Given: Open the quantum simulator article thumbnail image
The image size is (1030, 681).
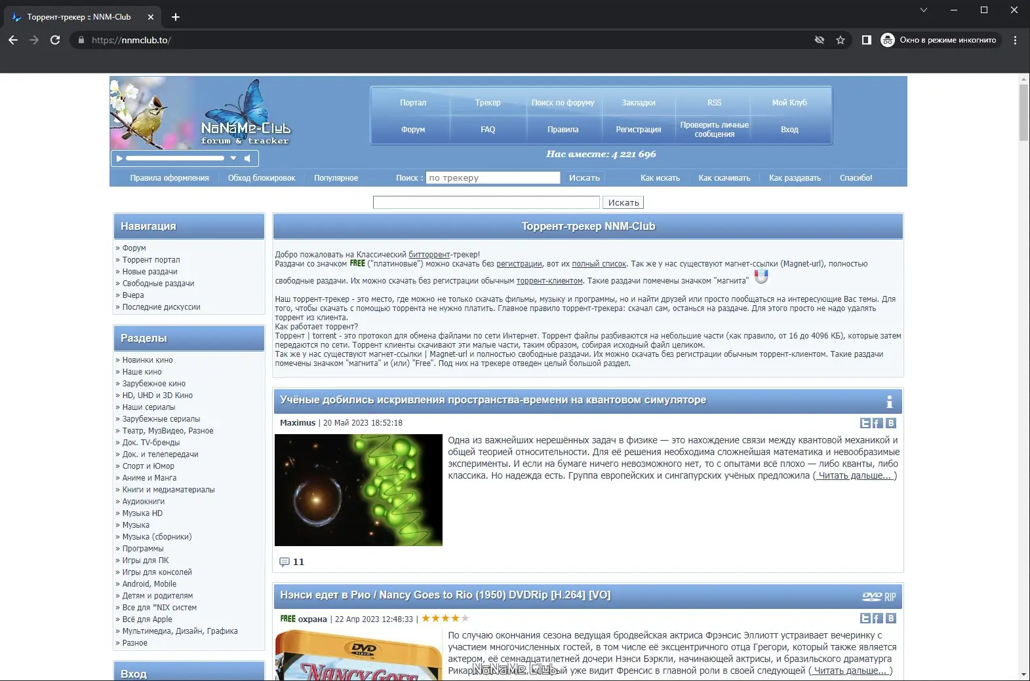Looking at the screenshot, I should (359, 490).
